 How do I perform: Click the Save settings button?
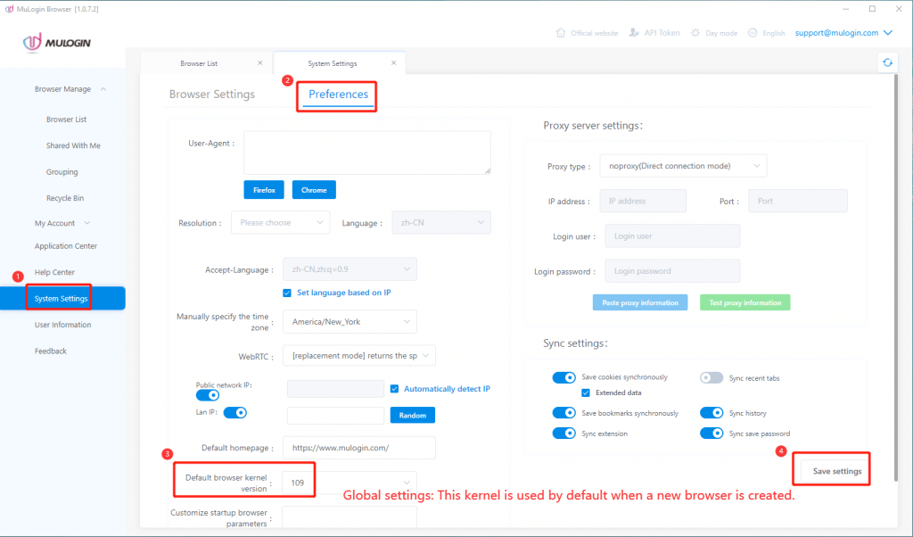click(x=836, y=471)
